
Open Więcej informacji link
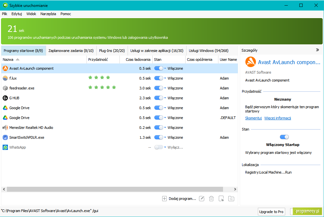coord(278,118)
